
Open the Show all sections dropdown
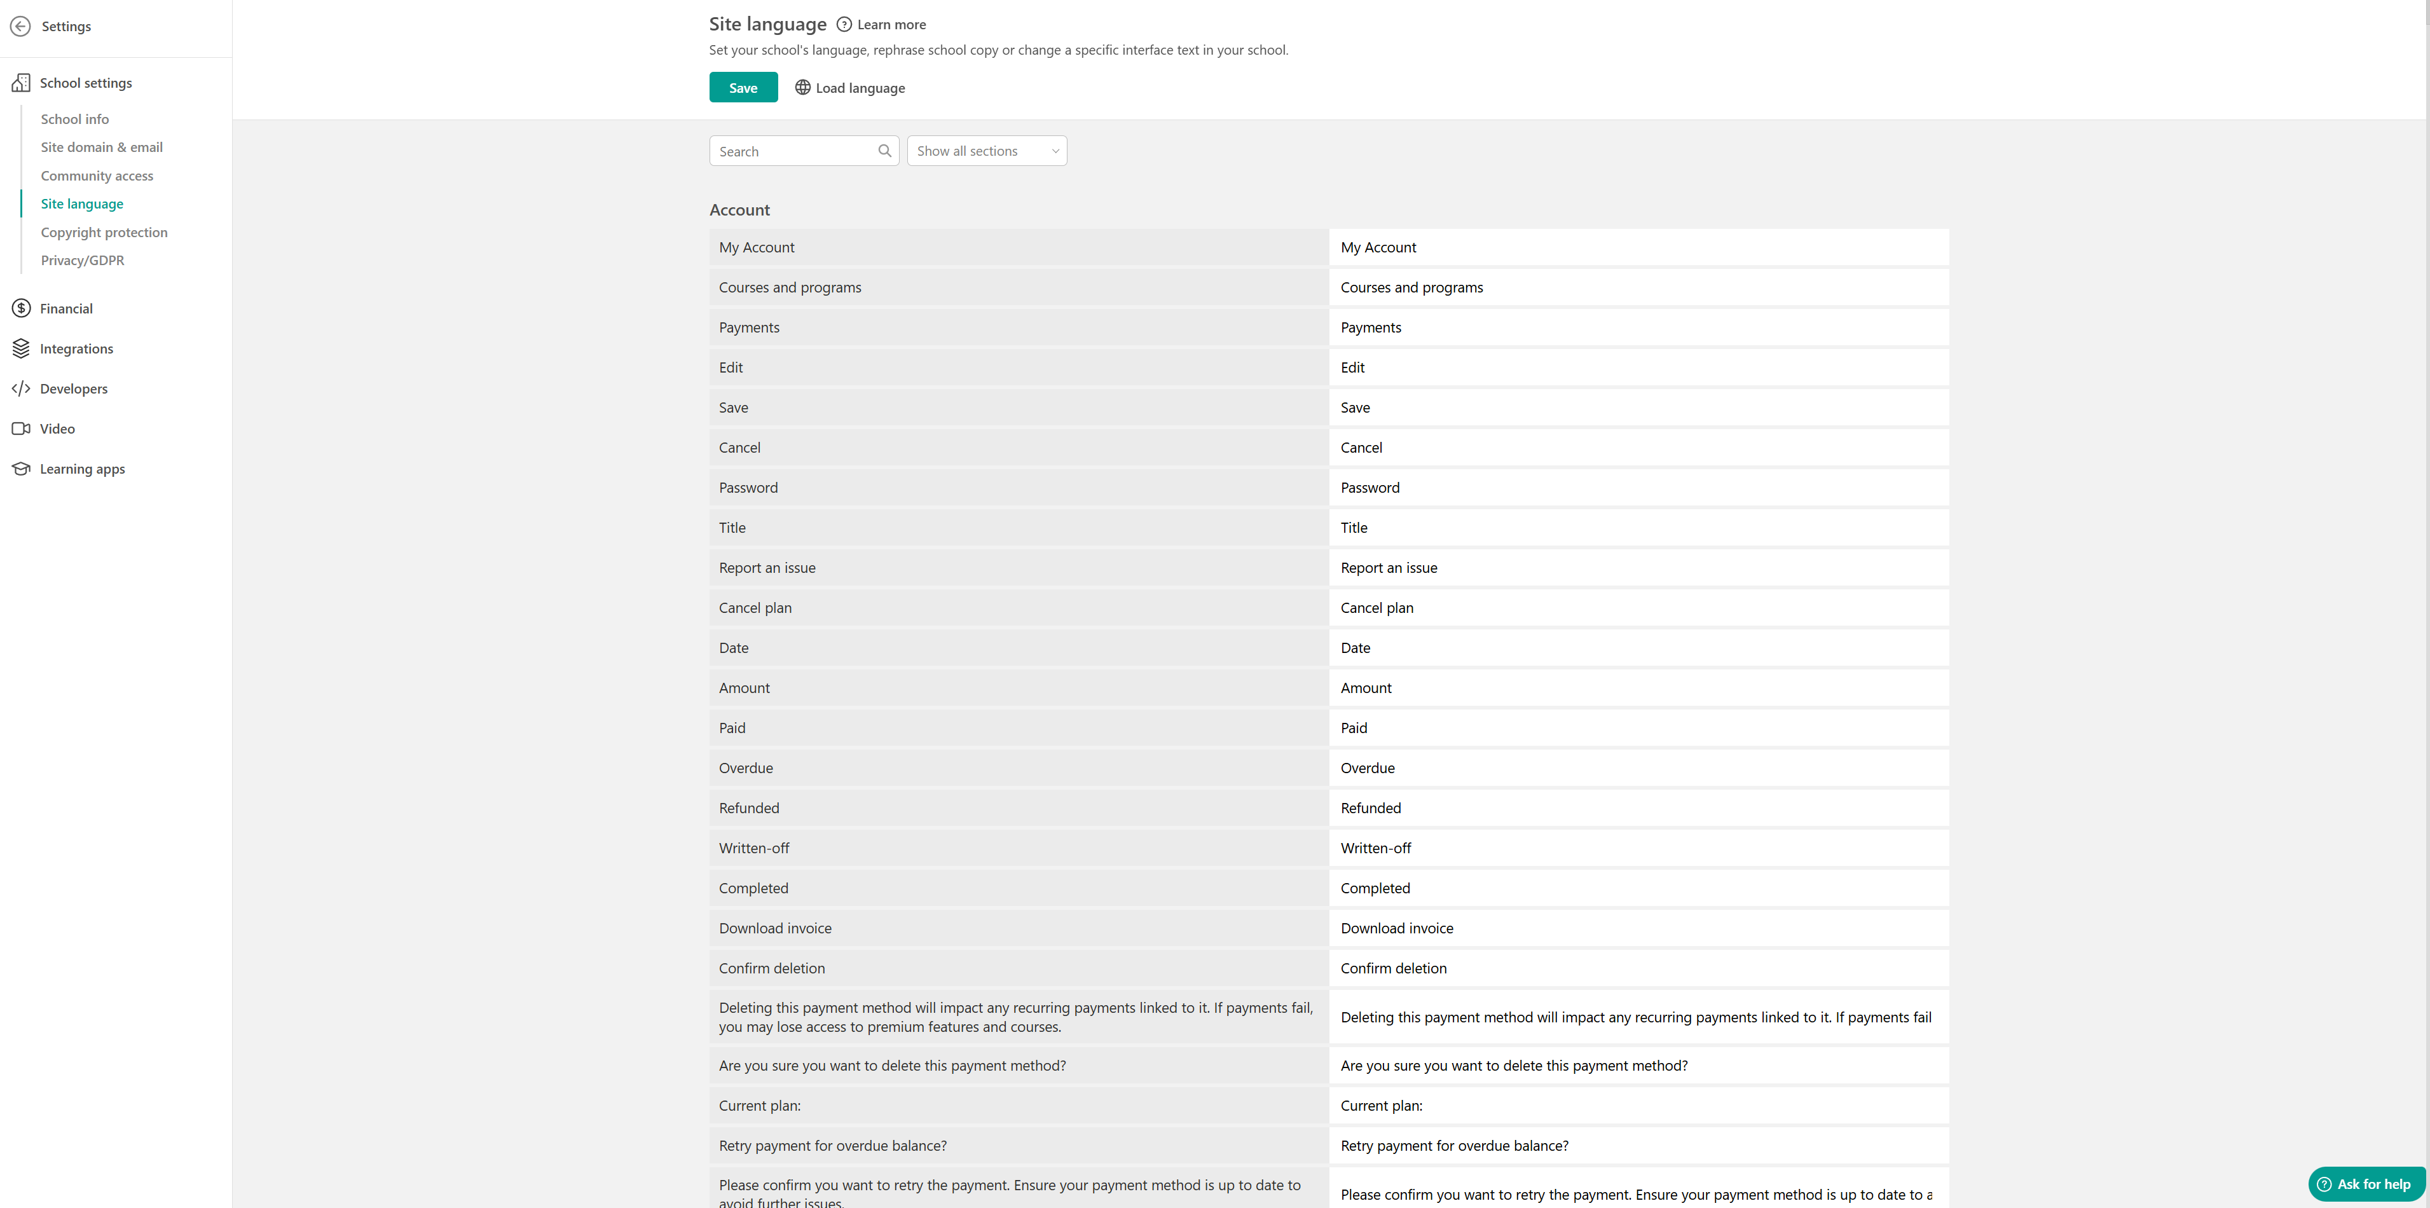pos(985,151)
